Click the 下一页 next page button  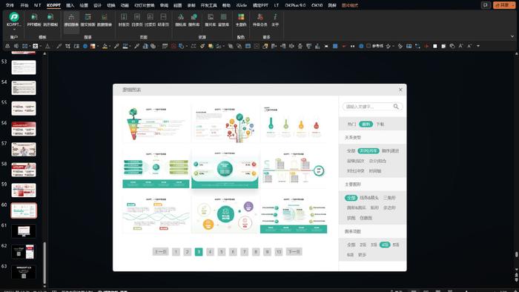pyautogui.click(x=294, y=252)
